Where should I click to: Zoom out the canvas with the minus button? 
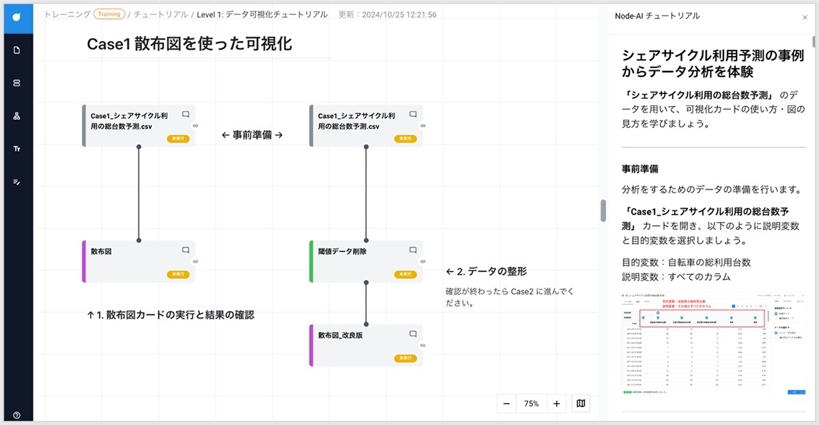click(506, 404)
